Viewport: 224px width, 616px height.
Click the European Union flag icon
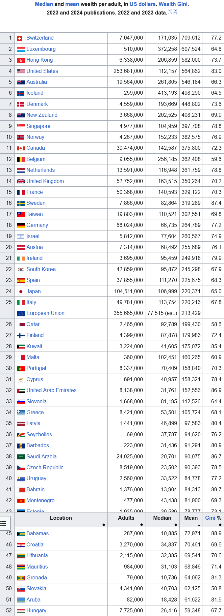pyautogui.click(x=21, y=314)
